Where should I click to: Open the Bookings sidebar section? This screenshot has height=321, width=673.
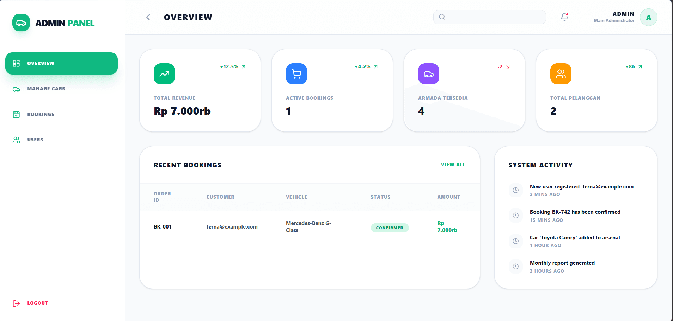click(x=41, y=114)
